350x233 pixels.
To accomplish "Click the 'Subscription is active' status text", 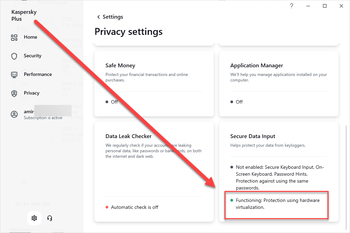I will tap(43, 118).
